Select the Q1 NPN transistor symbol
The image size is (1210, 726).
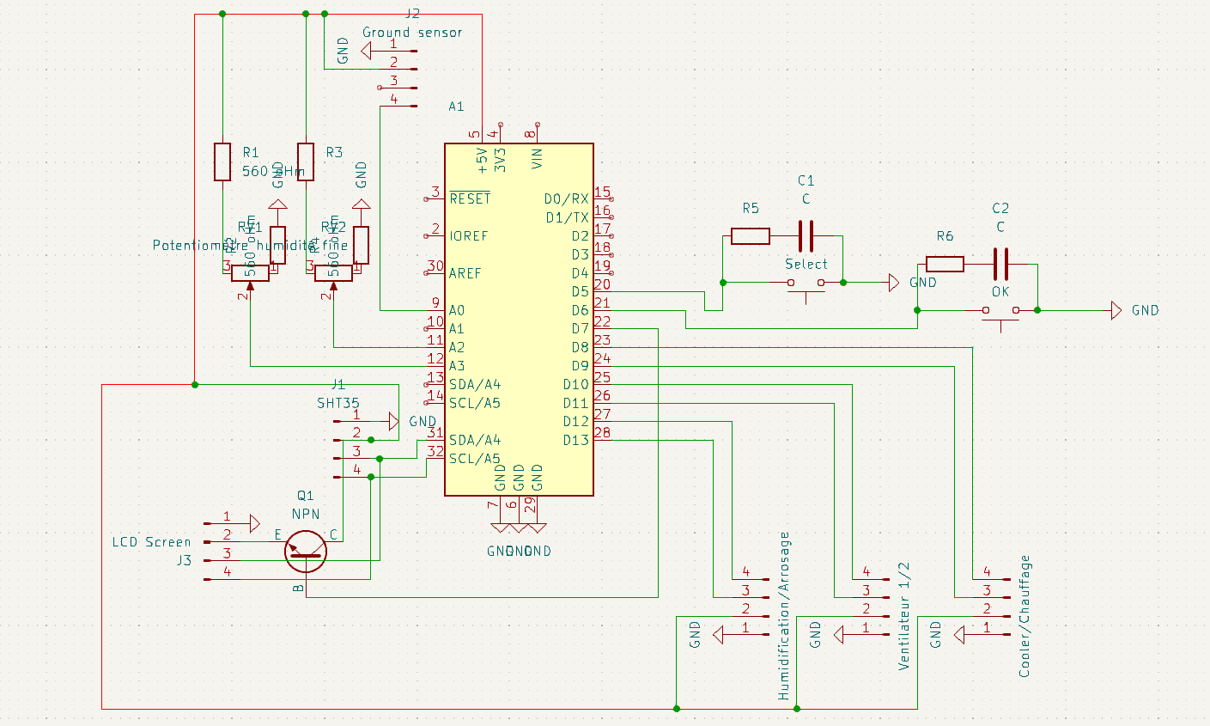coord(306,552)
